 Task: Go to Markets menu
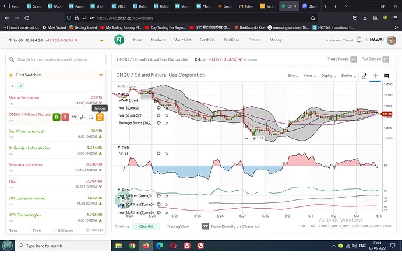tap(158, 40)
